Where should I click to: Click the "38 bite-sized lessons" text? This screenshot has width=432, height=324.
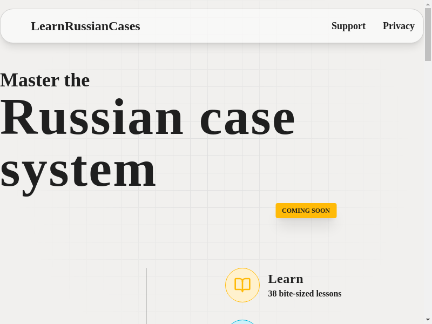(305, 294)
